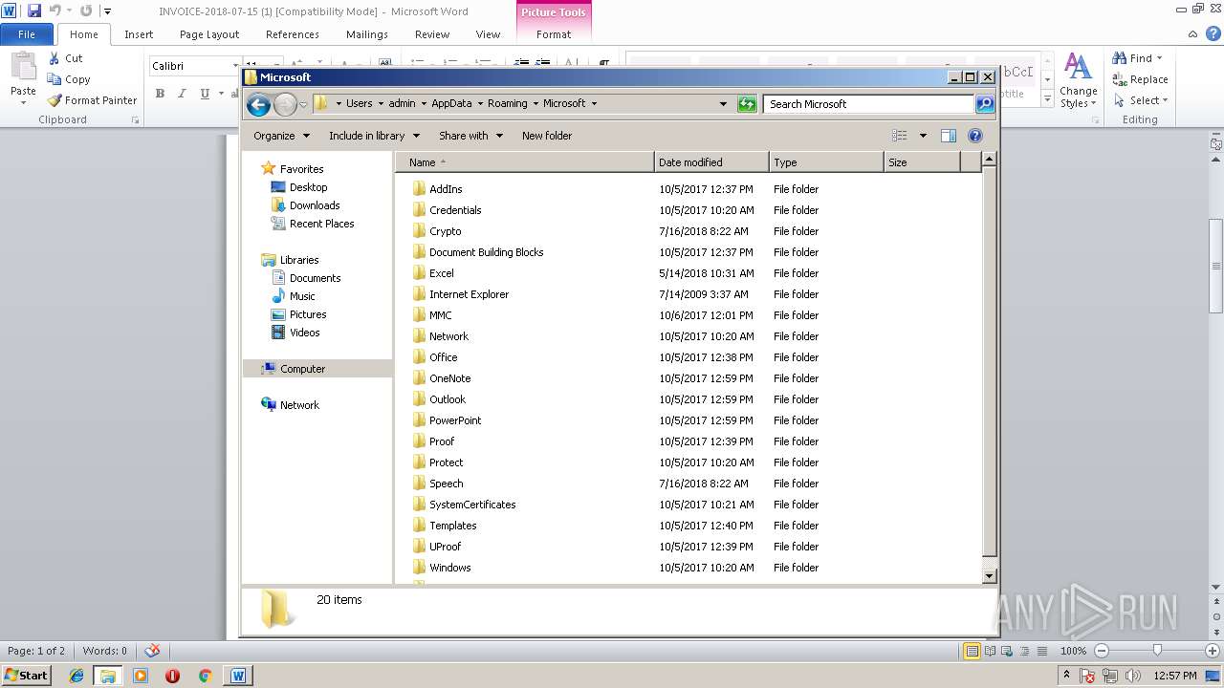Open the Mailings tab

[367, 34]
